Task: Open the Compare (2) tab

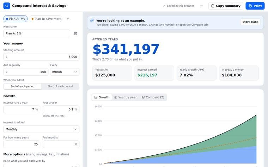Action: [153, 97]
